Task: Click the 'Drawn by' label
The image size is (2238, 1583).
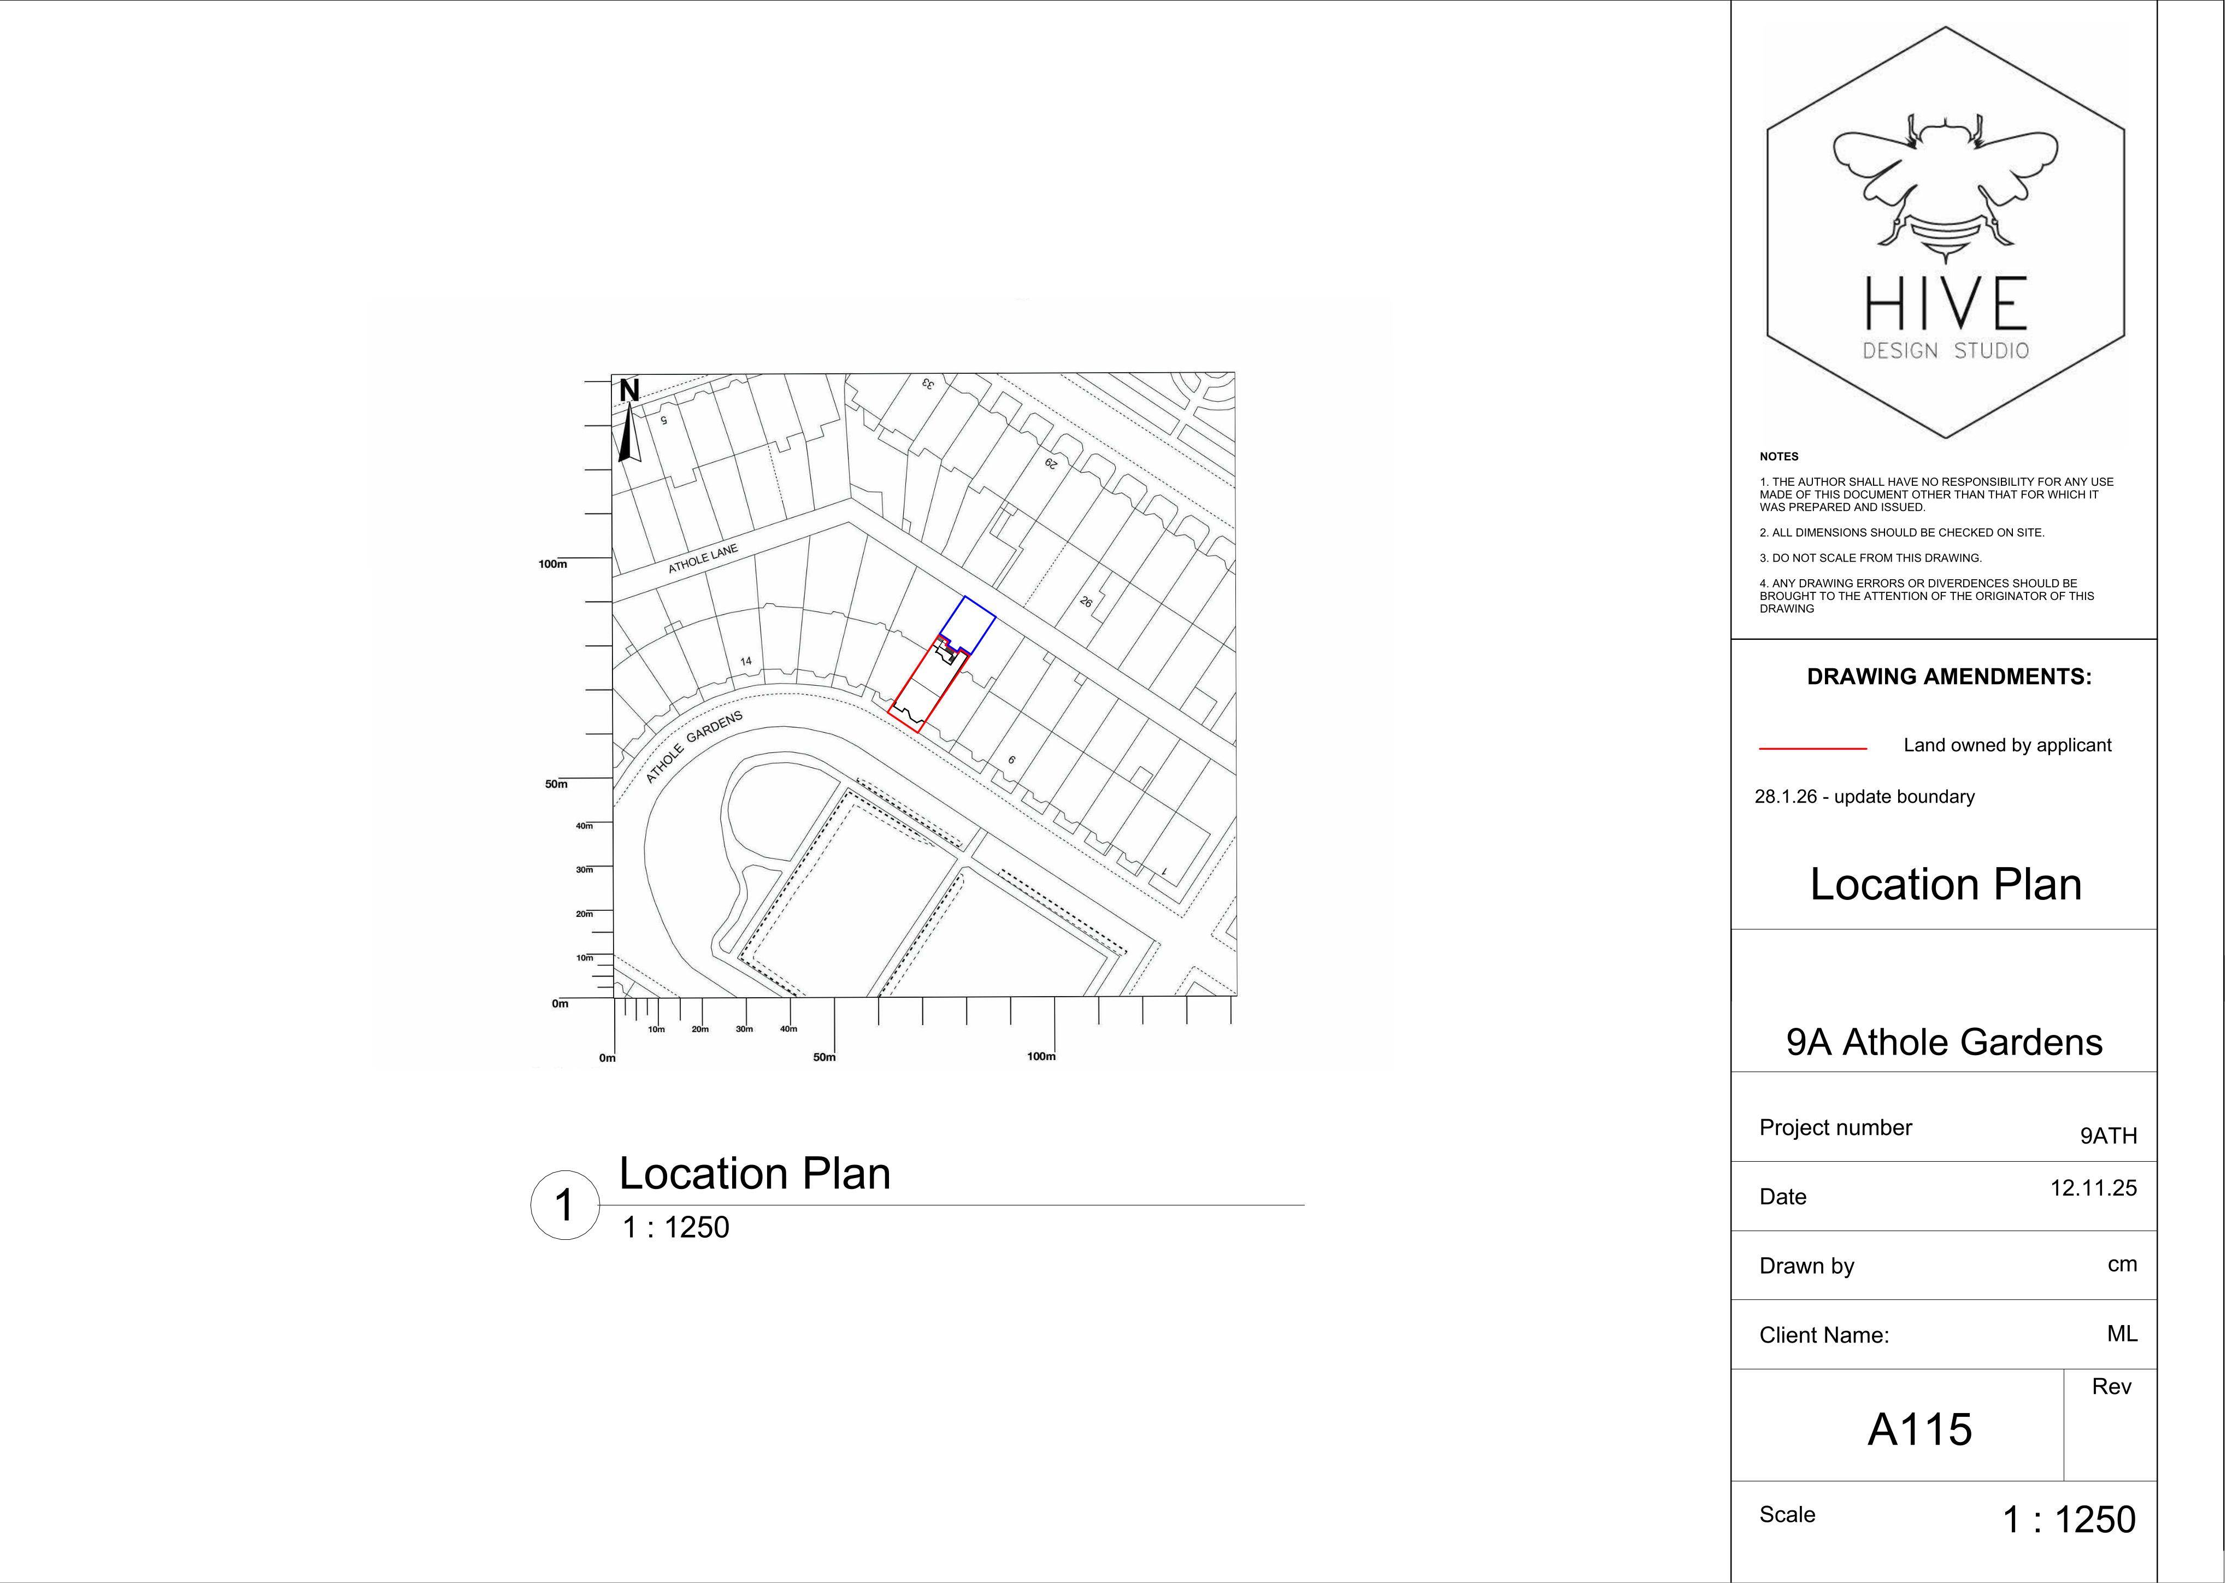Action: coord(1806,1266)
